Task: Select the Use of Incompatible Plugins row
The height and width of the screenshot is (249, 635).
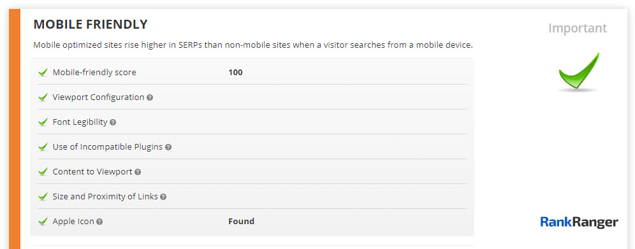Action: pos(252,146)
